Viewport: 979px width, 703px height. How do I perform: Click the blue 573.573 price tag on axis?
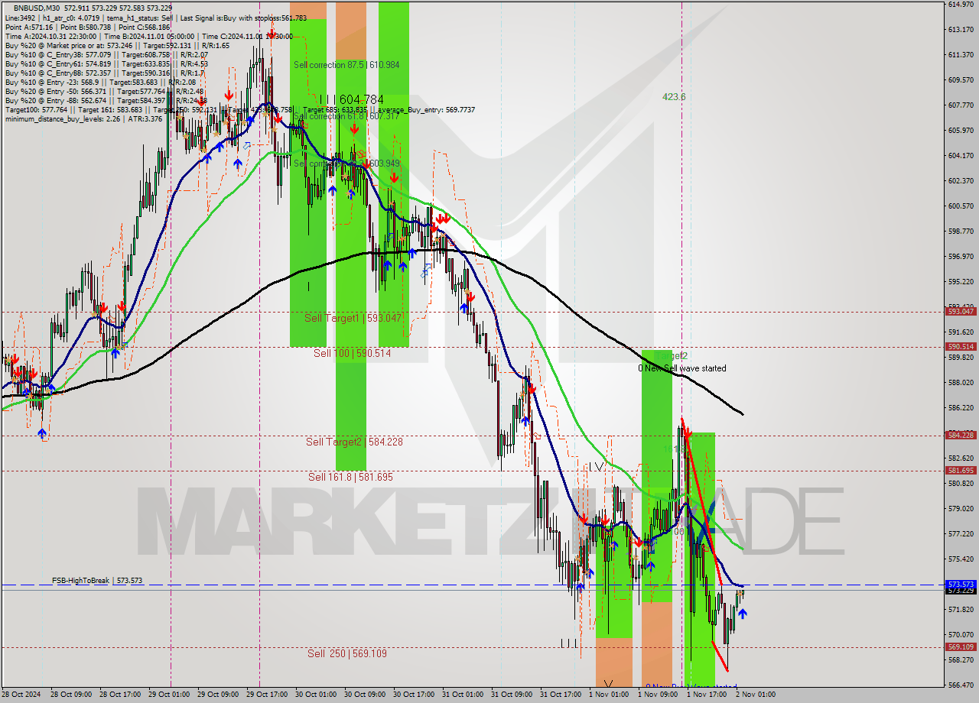[961, 584]
